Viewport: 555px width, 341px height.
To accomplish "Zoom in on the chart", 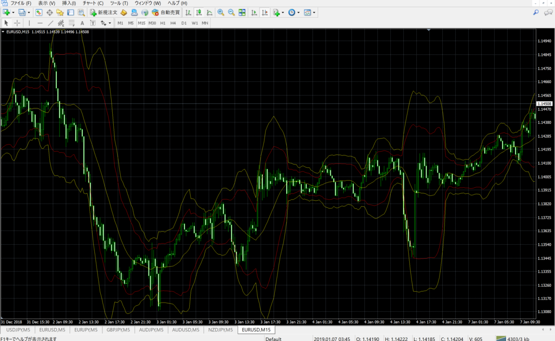I will [221, 13].
